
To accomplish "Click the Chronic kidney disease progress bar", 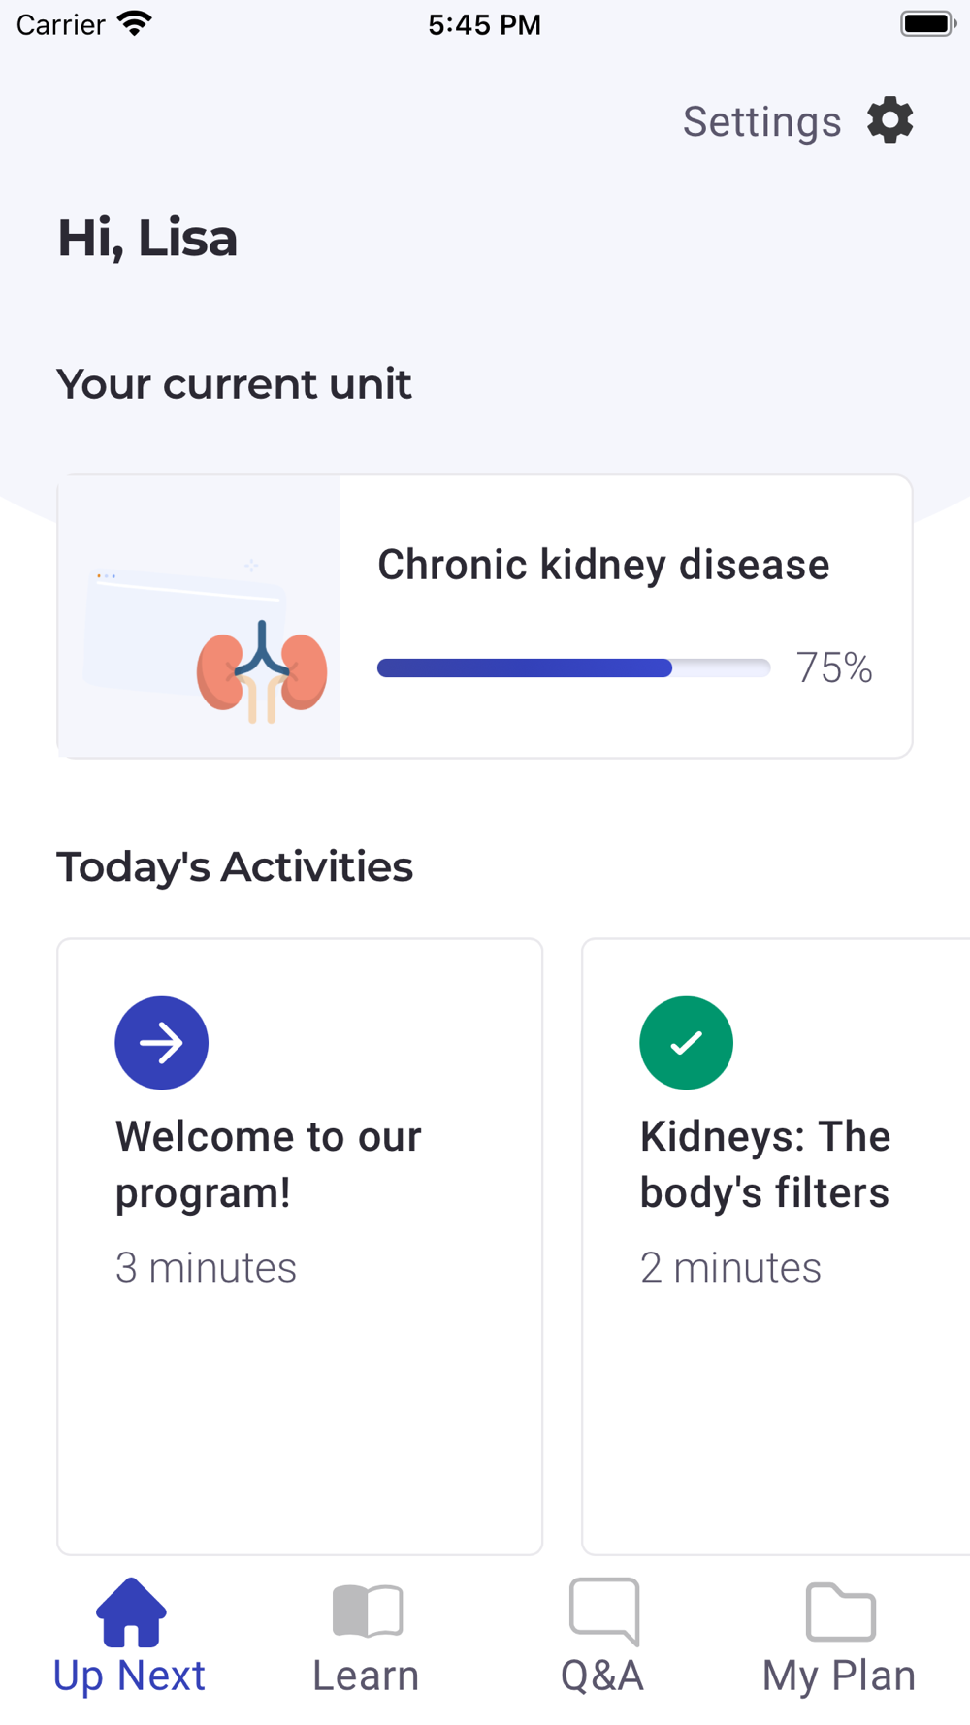I will 573,667.
